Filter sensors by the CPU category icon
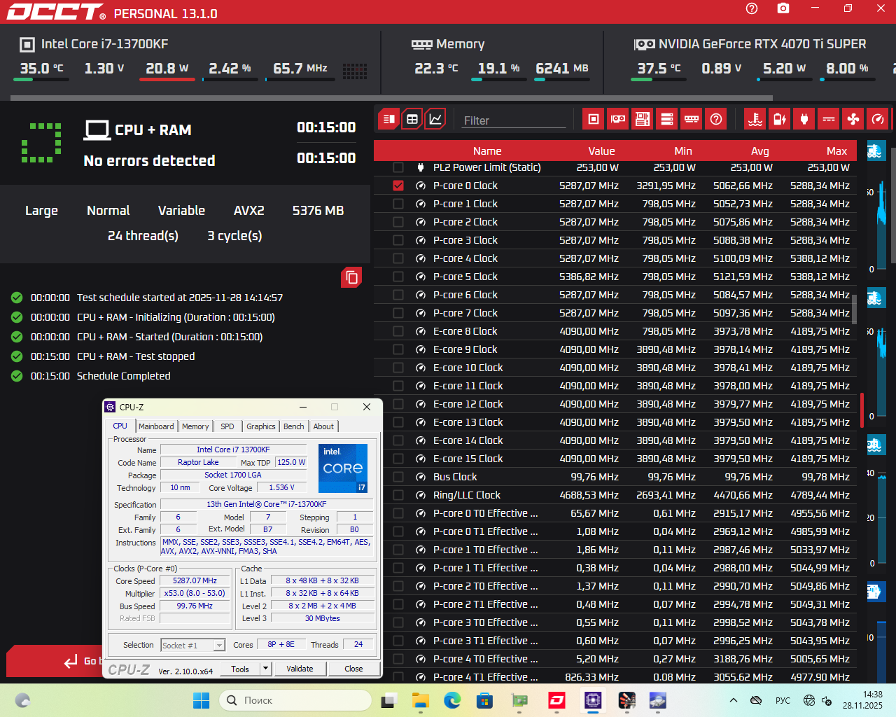 click(594, 119)
